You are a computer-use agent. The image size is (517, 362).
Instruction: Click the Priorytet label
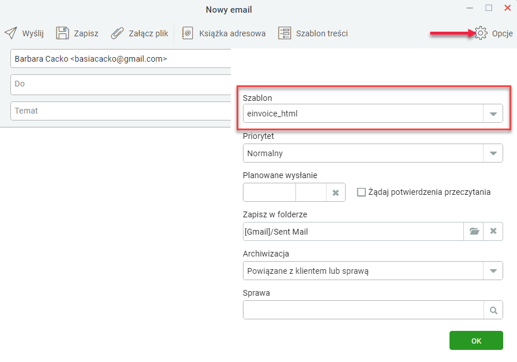[258, 136]
